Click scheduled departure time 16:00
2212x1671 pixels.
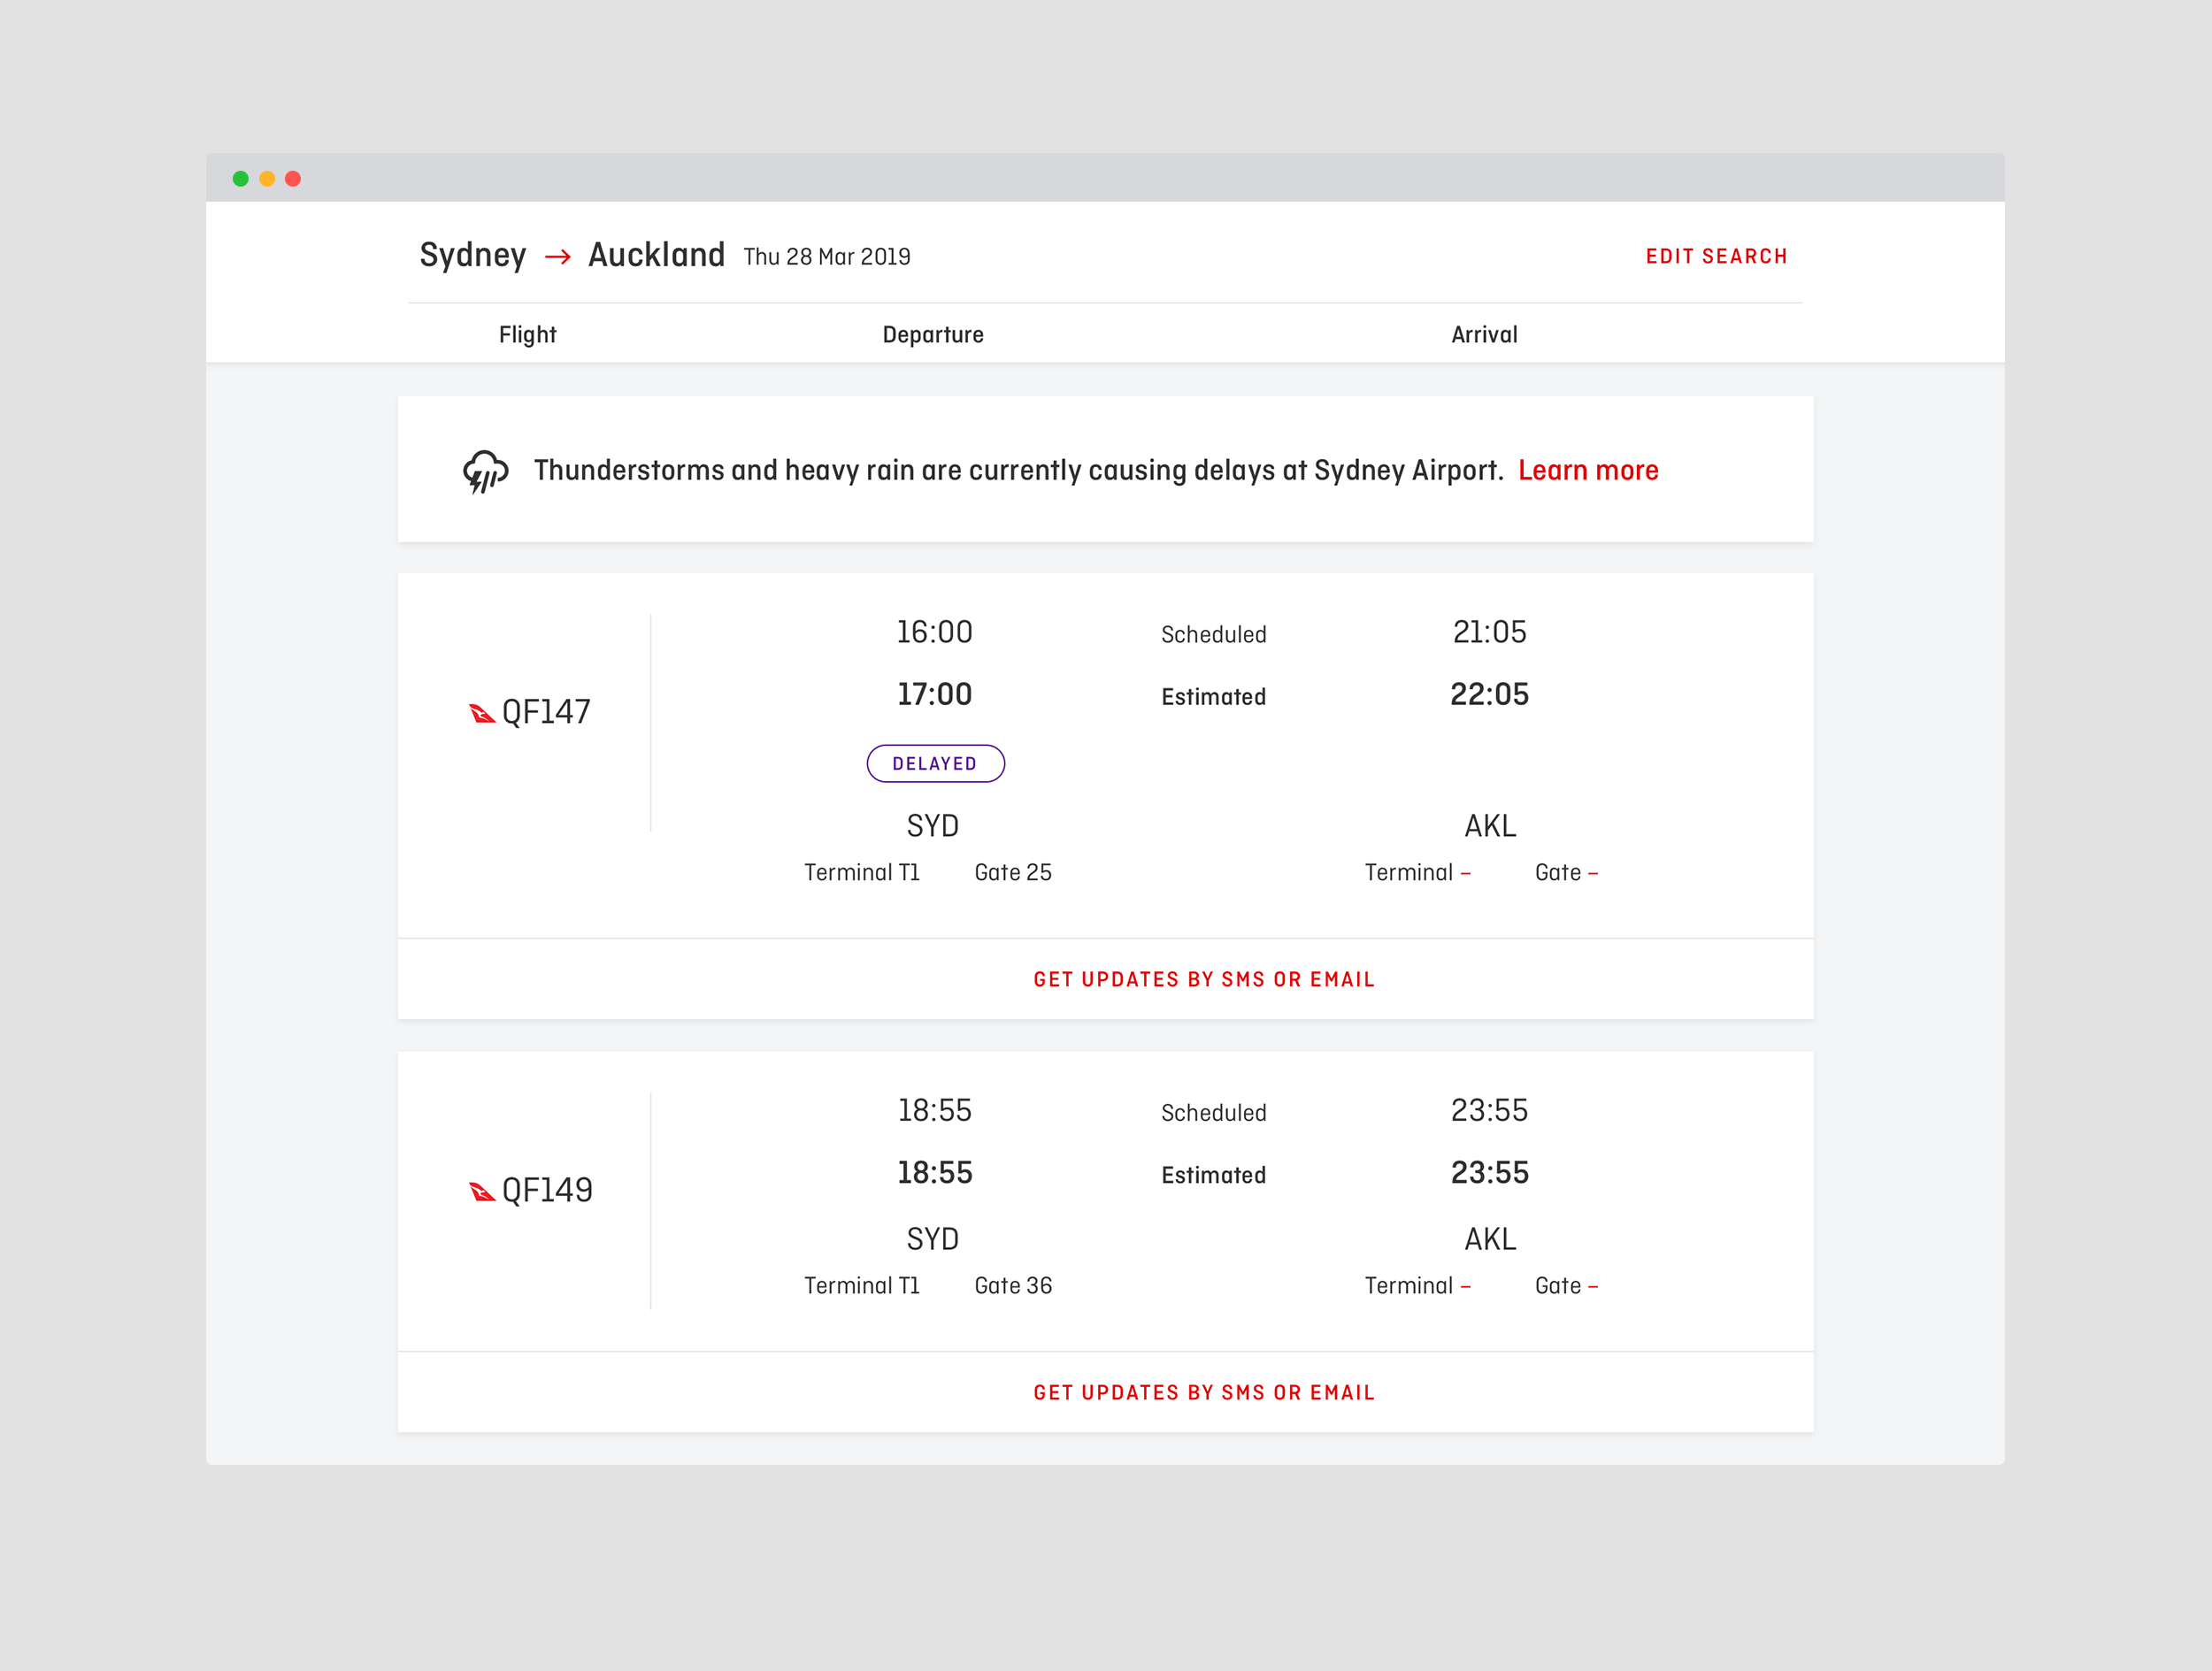coord(934,632)
